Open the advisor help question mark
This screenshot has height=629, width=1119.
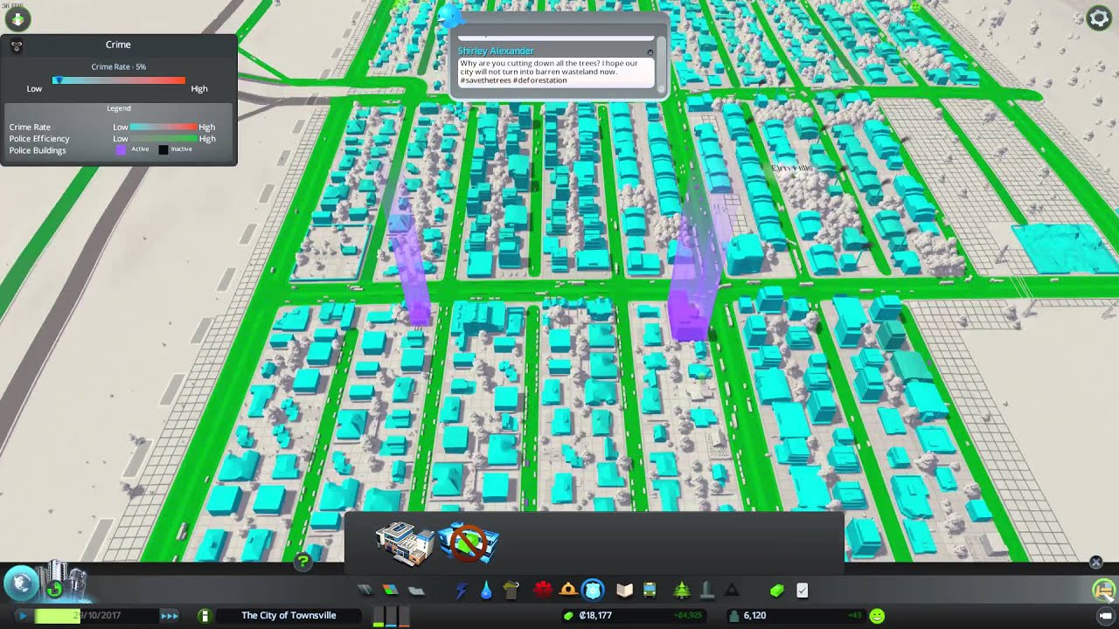[x=302, y=561]
